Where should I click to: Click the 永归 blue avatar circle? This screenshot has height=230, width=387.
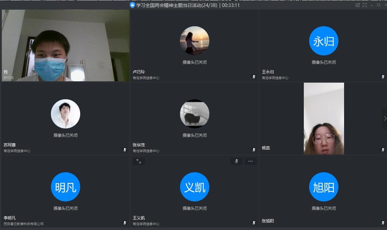pos(323,41)
